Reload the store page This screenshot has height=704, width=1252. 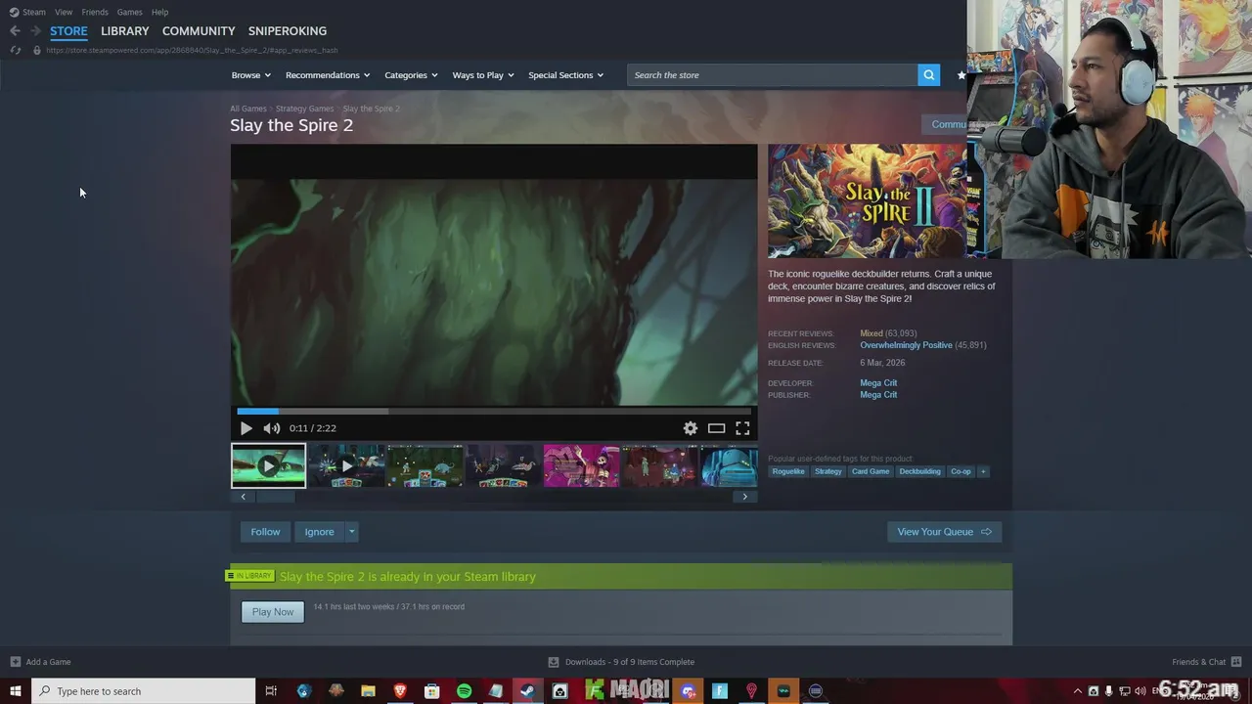(15, 50)
